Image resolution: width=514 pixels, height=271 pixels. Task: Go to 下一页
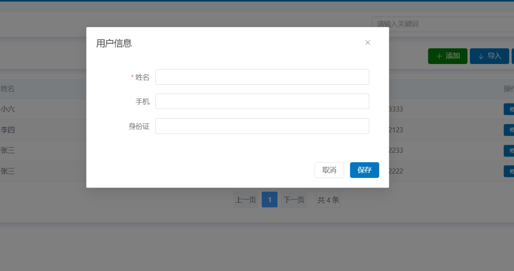point(294,200)
